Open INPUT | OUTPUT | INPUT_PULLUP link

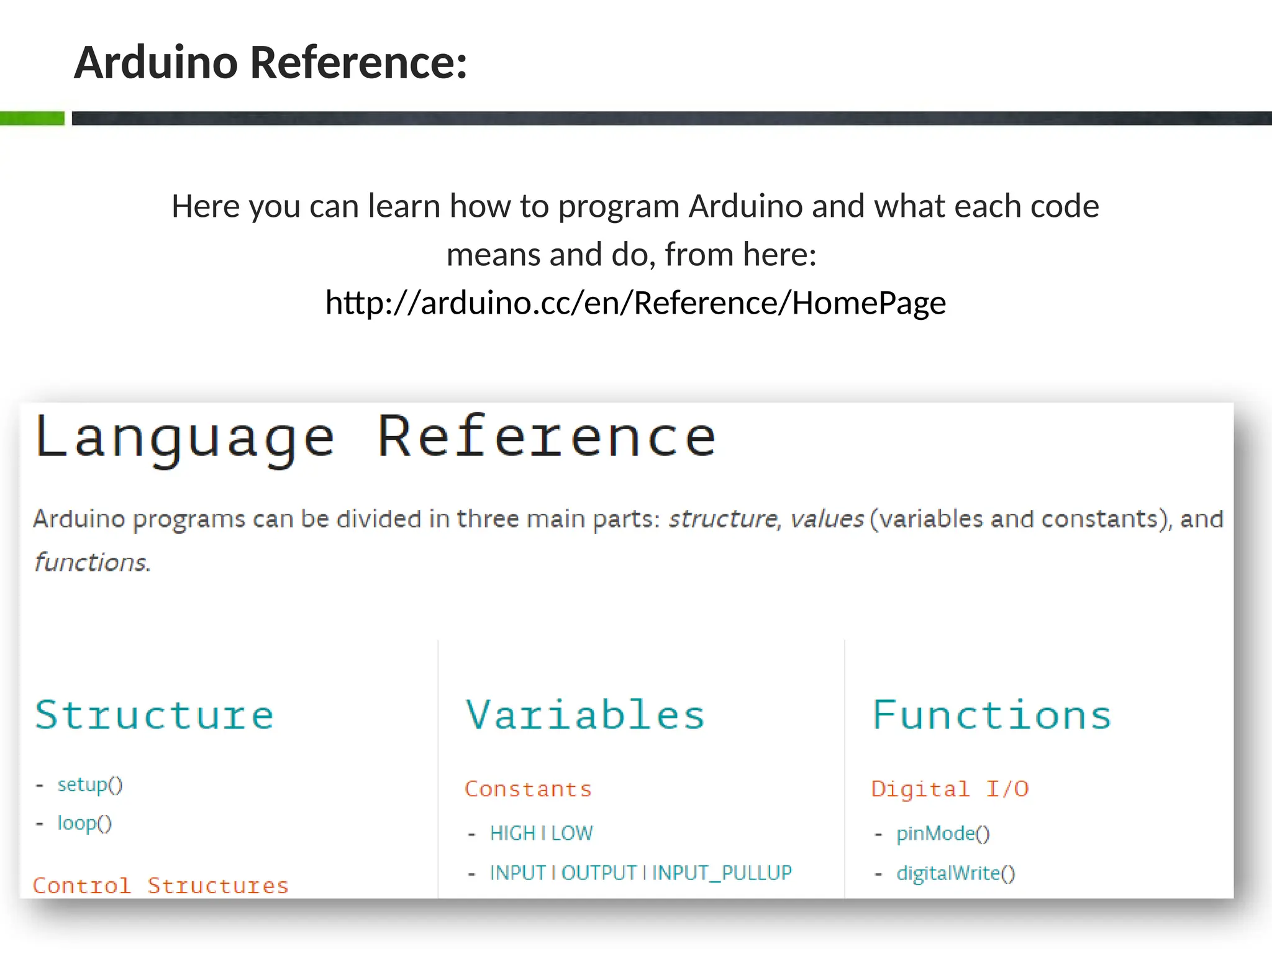click(x=640, y=873)
